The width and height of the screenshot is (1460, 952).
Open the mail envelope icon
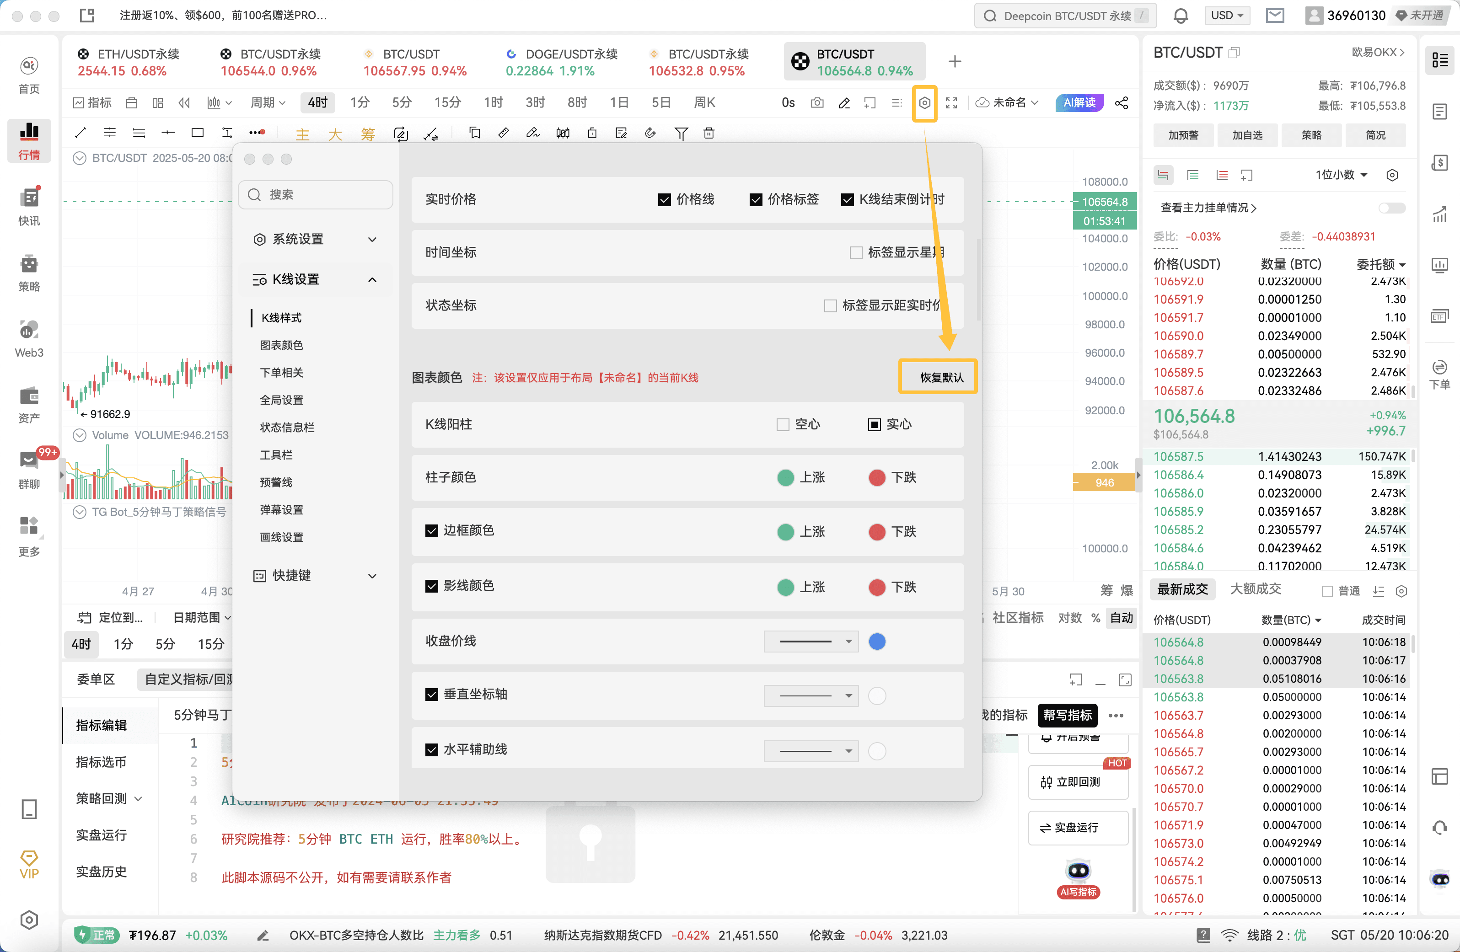pos(1275,16)
